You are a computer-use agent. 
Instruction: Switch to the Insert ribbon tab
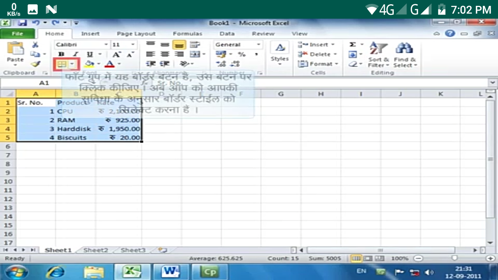[x=90, y=34]
